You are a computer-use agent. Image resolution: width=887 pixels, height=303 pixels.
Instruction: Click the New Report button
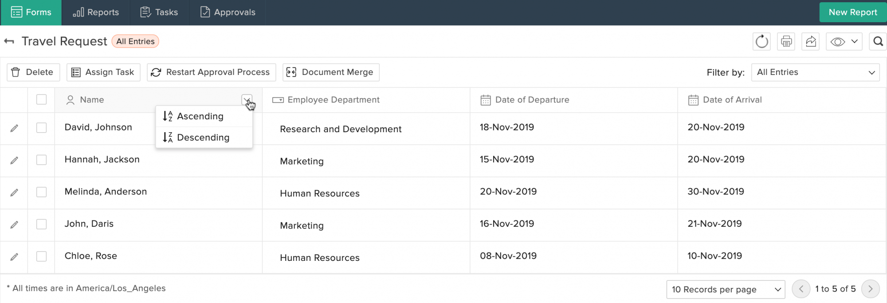(853, 12)
